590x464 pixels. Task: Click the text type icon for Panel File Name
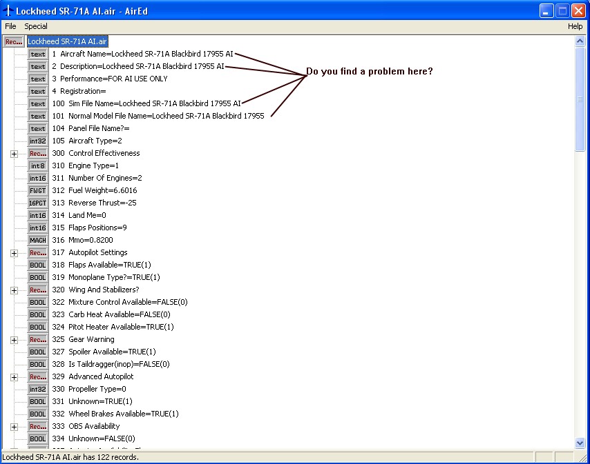[38, 128]
